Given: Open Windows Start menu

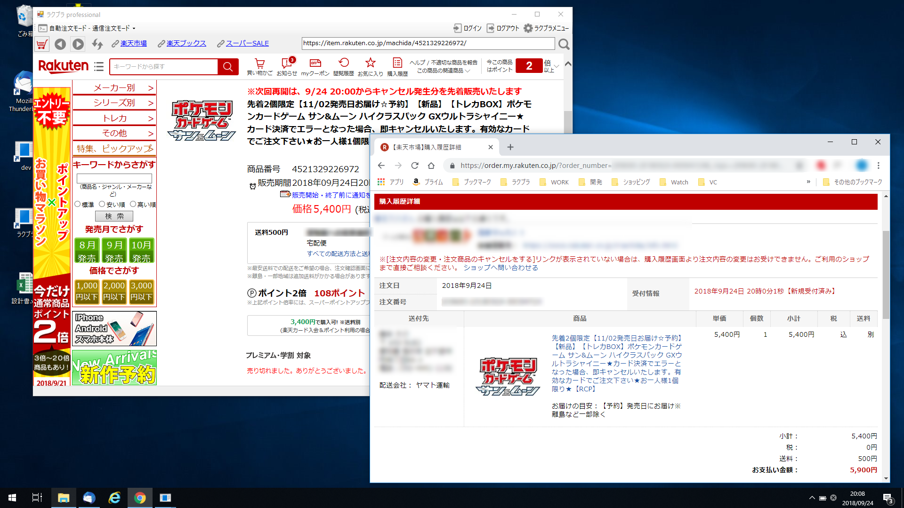Looking at the screenshot, I should (12, 498).
